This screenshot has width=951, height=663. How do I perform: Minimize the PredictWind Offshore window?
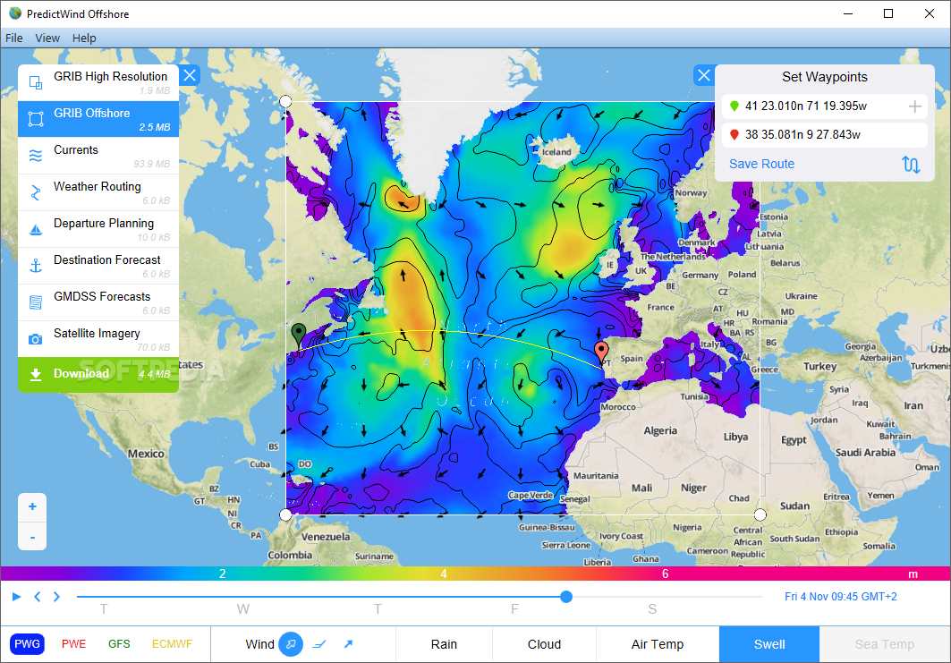(x=848, y=13)
